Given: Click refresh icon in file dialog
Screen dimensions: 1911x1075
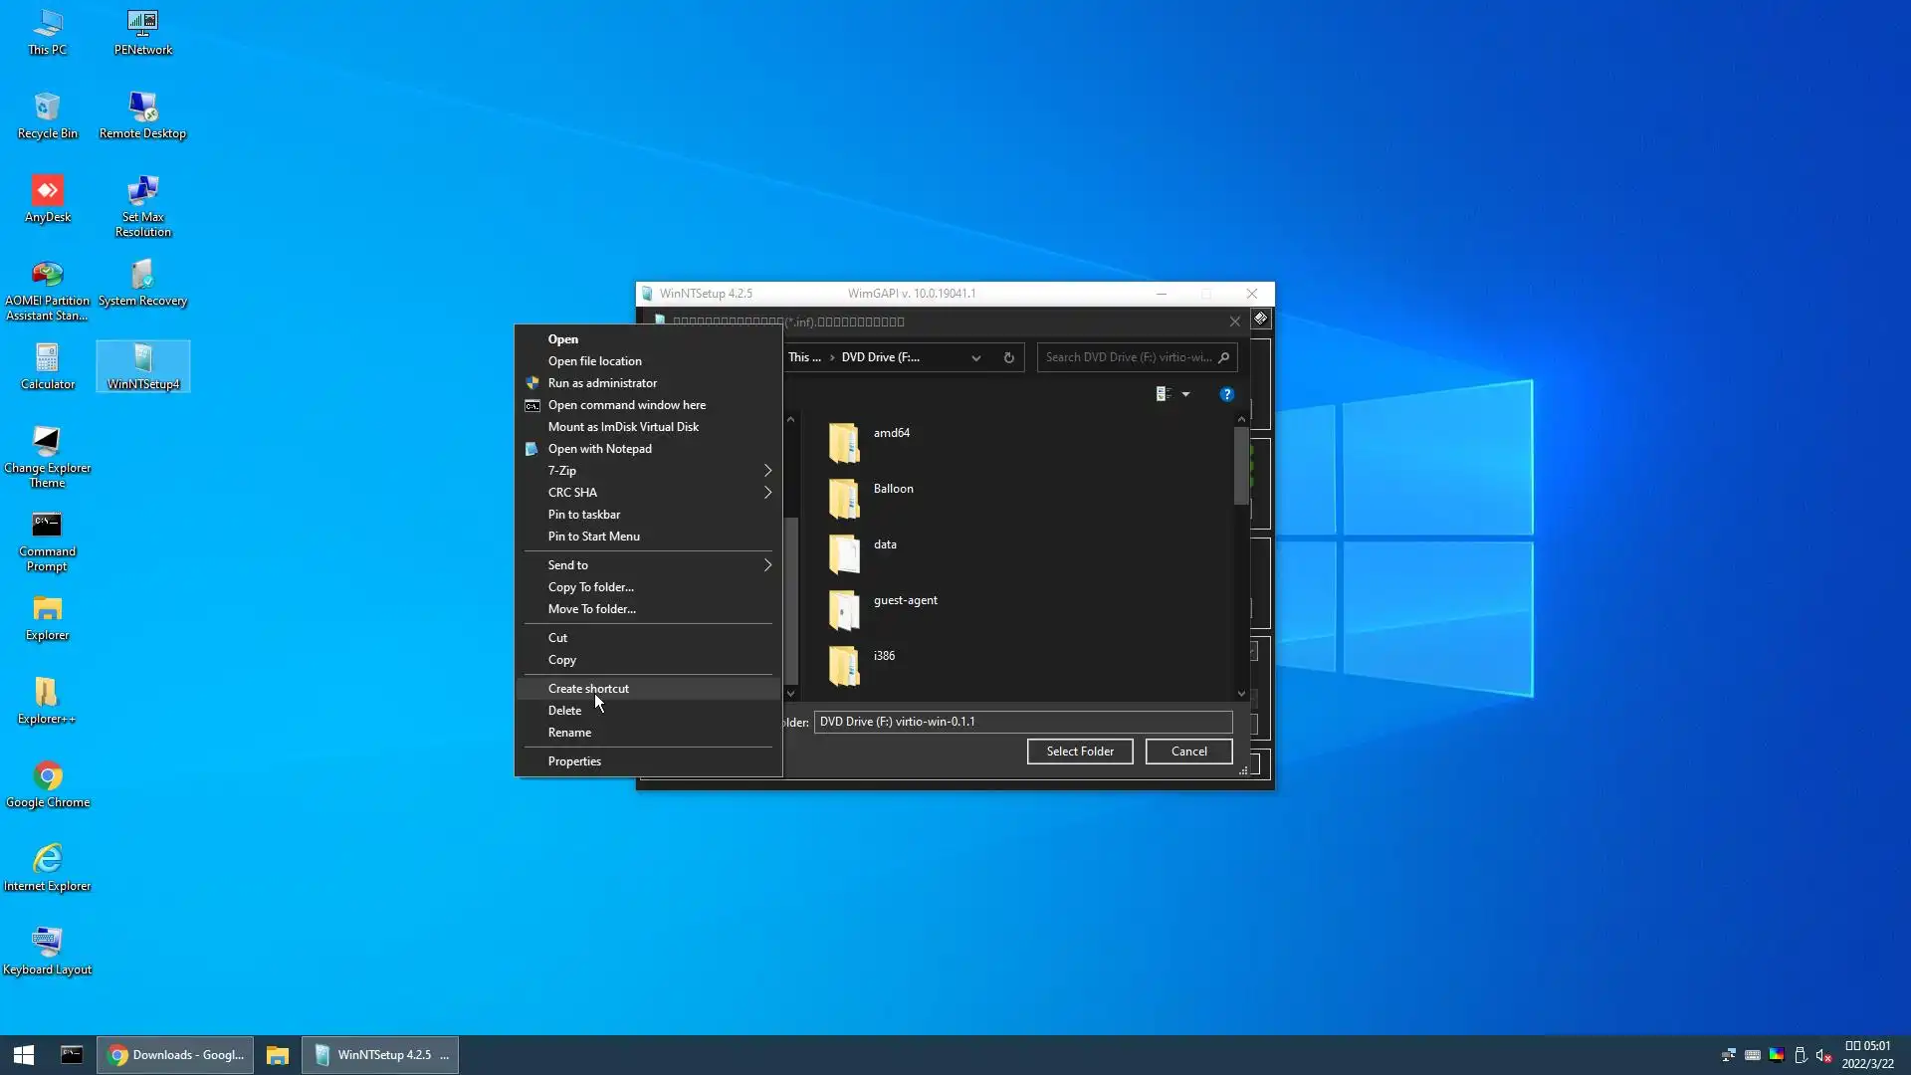Looking at the screenshot, I should pos(1008,357).
